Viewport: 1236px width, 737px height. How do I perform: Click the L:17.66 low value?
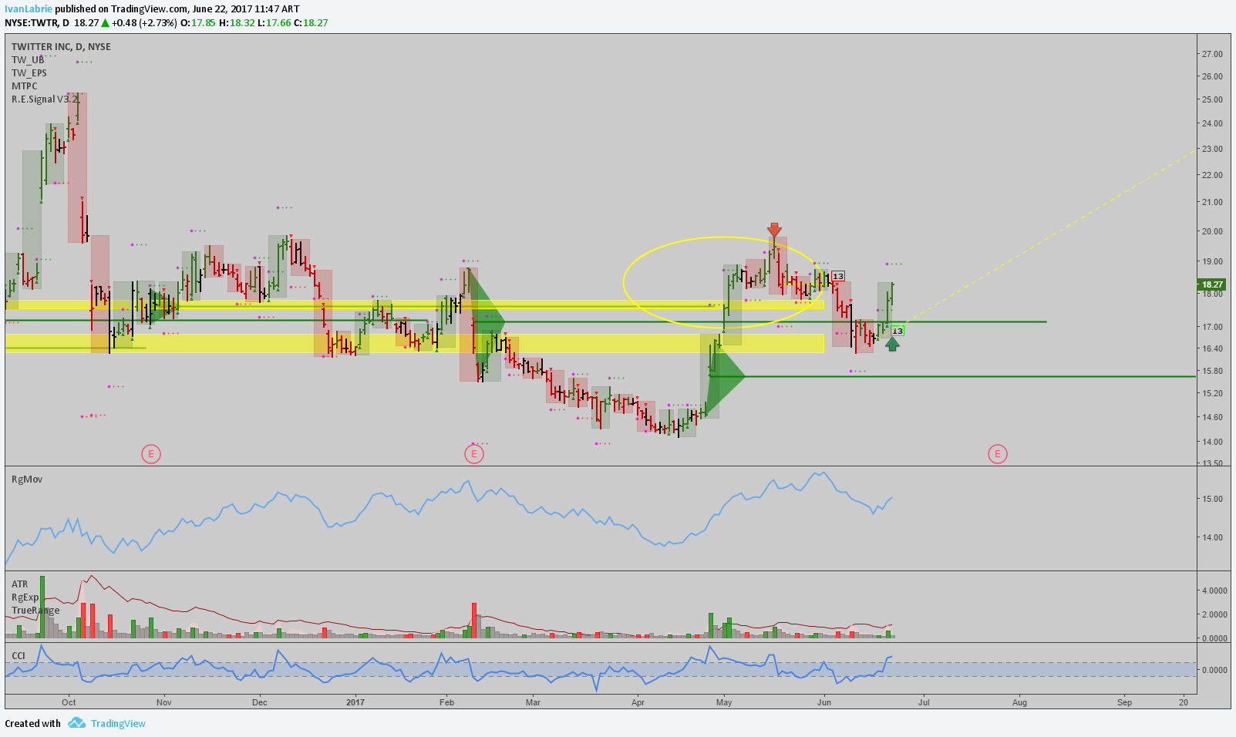pyautogui.click(x=274, y=23)
